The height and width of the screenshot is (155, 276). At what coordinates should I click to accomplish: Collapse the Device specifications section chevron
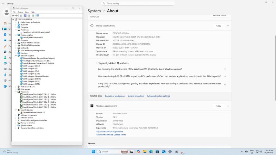[228, 25]
